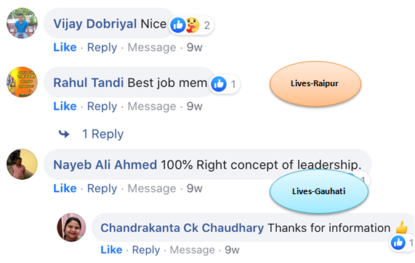Viewport: 415px width, 263px height.
Task: Click the like reaction icon on Chandrakanta's reply
Action: point(398,243)
